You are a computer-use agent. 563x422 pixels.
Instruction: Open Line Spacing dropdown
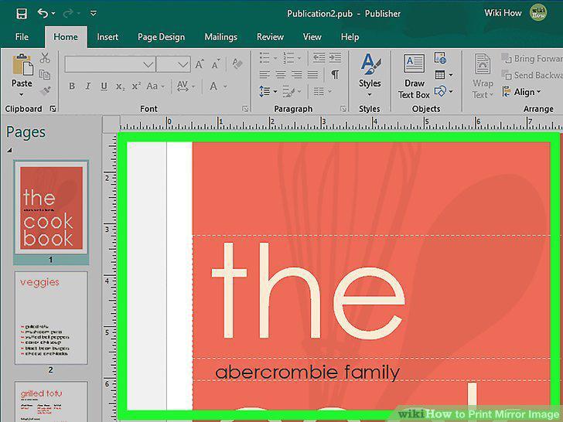click(x=268, y=91)
